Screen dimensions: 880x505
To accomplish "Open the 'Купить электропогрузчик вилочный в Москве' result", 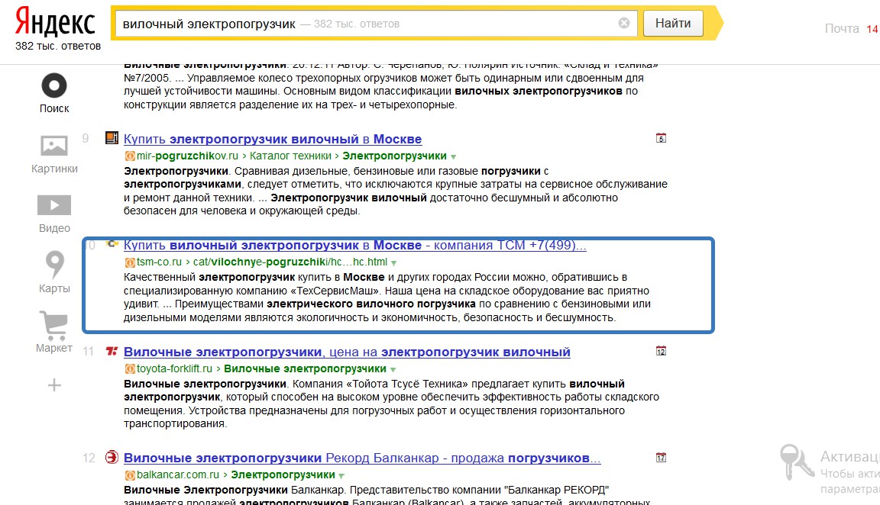I will point(273,140).
